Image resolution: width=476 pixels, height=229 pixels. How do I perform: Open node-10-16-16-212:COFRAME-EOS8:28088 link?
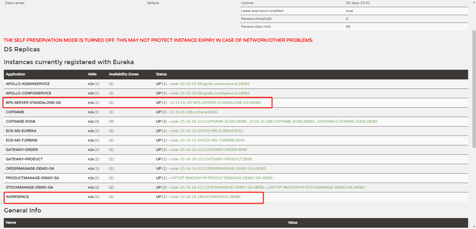208,121
